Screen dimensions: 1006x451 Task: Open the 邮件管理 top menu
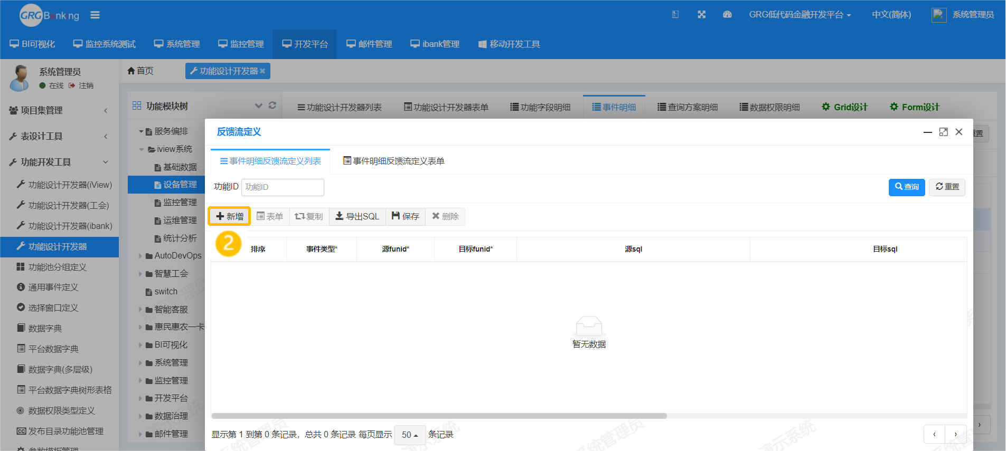click(369, 44)
